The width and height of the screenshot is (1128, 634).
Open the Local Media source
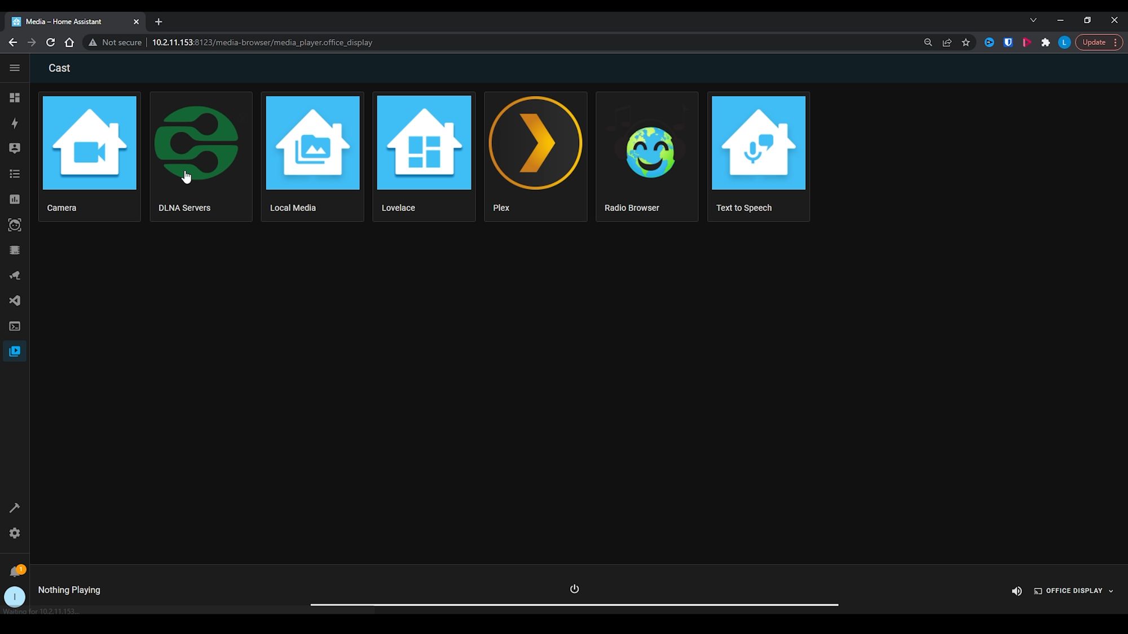(312, 157)
